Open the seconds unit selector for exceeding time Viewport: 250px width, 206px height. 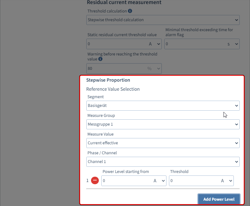click(233, 44)
